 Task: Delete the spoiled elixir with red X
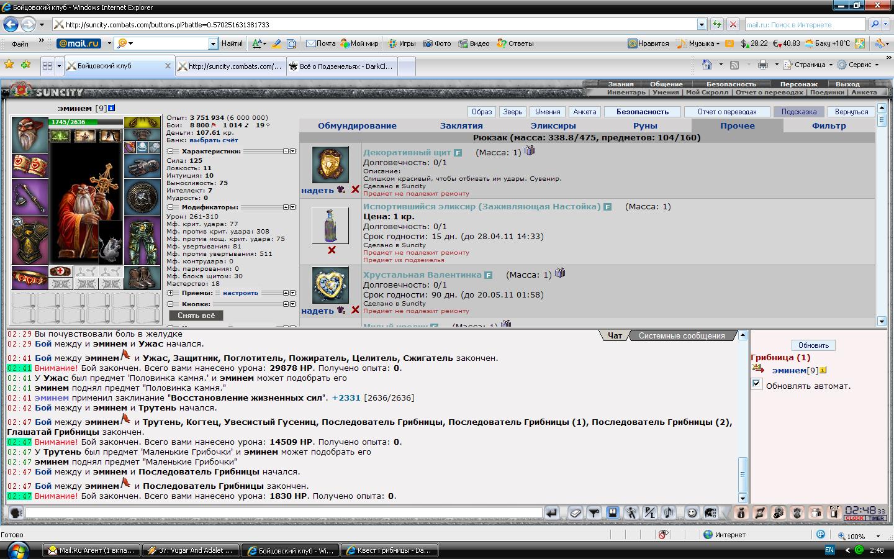tap(332, 250)
